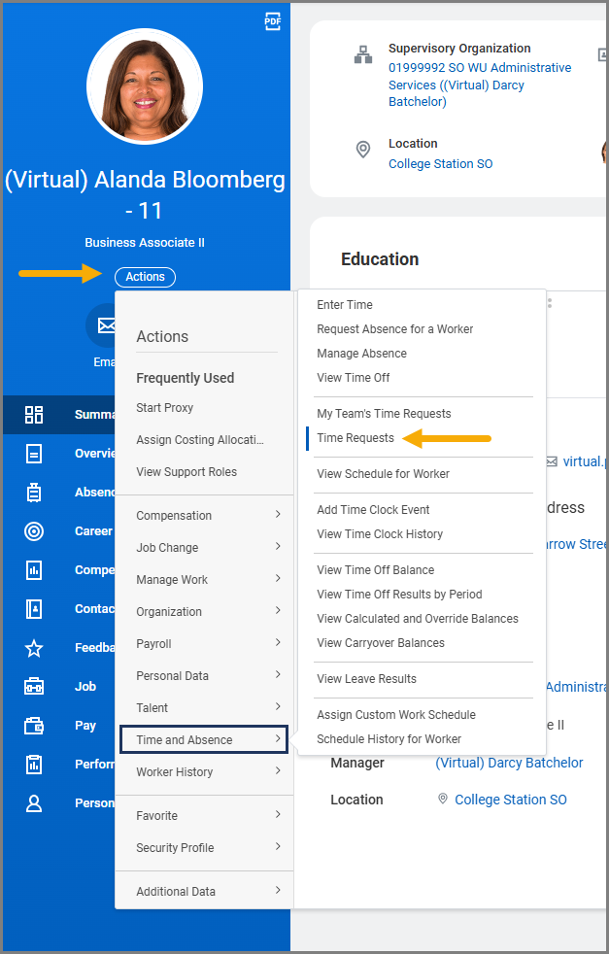Image resolution: width=609 pixels, height=954 pixels.
Task: Open the Job briefcase icon
Action: click(x=34, y=687)
